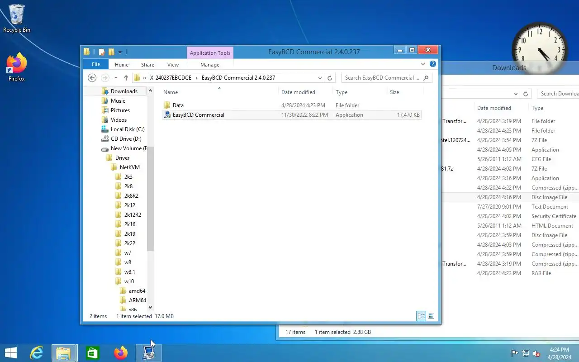Switch to the Share ribbon tab
The height and width of the screenshot is (362, 579).
(147, 65)
